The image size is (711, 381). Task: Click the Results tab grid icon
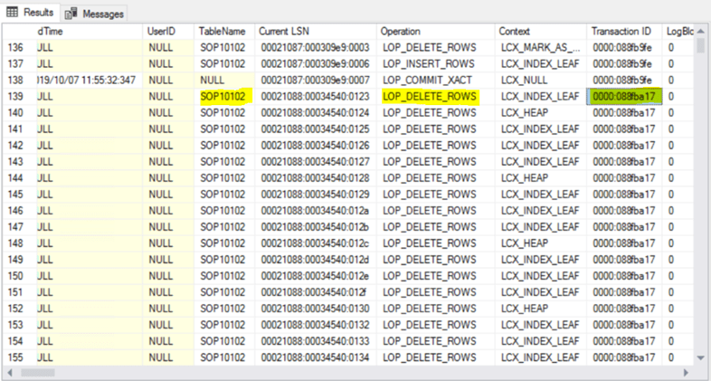(x=13, y=14)
